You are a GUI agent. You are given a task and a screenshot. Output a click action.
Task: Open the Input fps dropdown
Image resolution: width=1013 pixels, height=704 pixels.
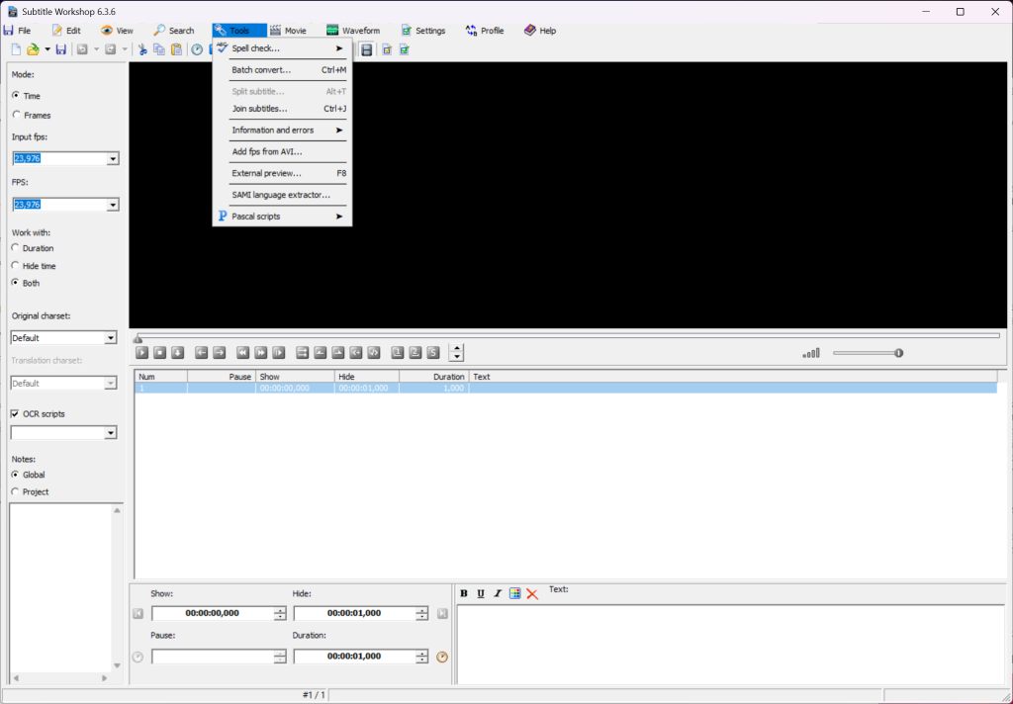(113, 159)
